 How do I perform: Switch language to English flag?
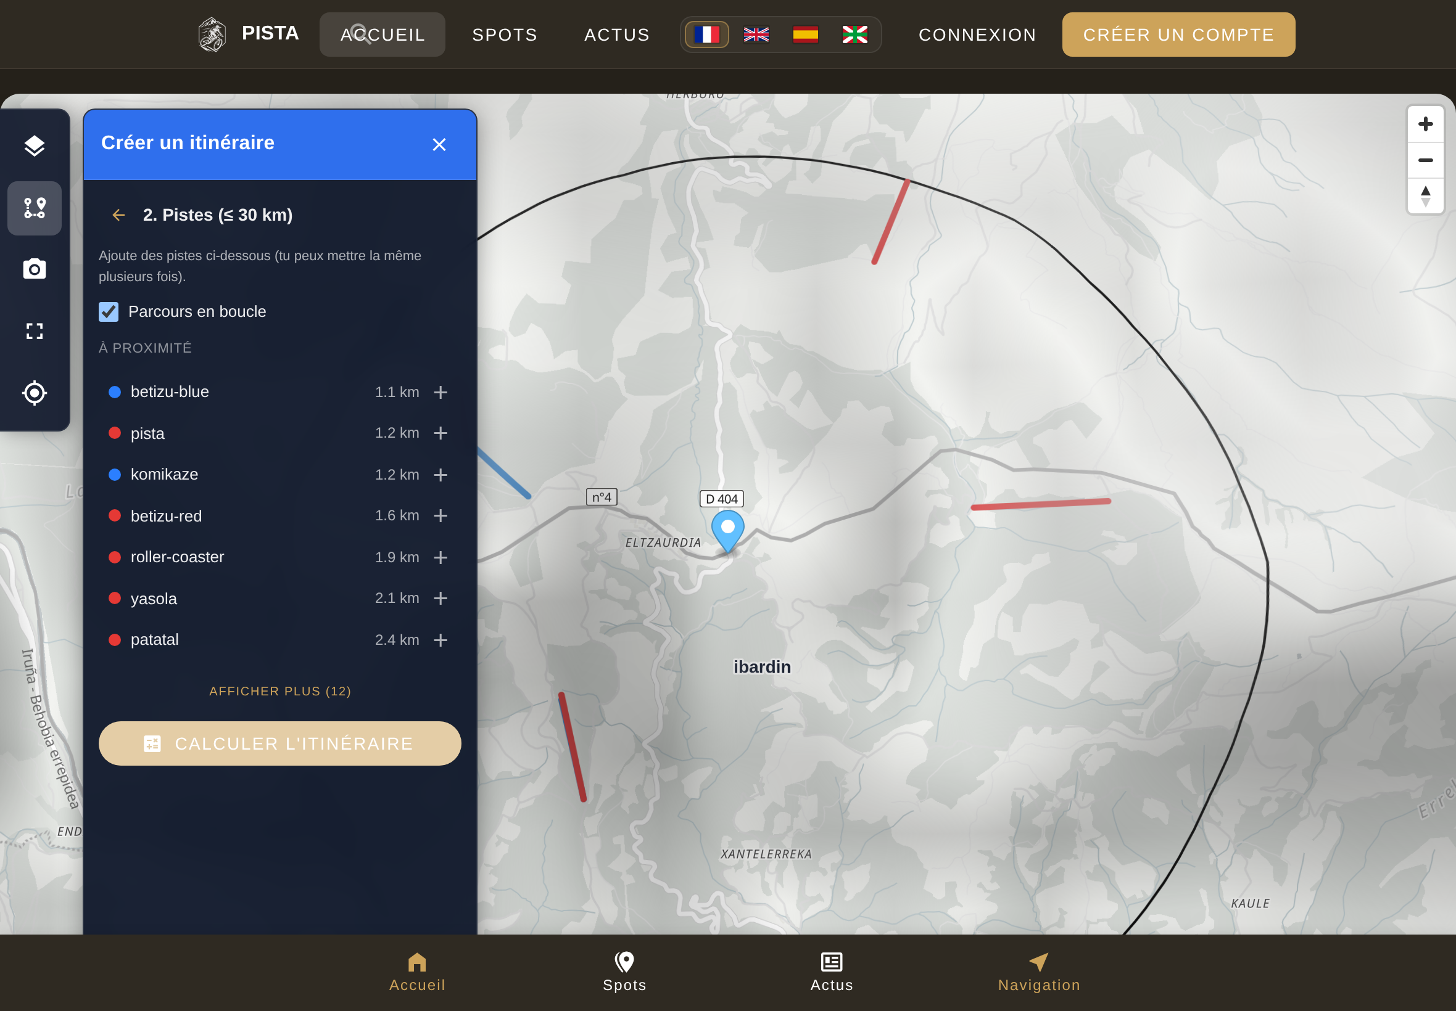click(756, 34)
